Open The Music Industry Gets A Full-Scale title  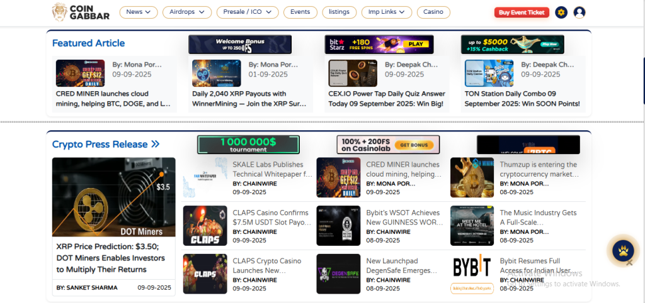[x=538, y=218]
